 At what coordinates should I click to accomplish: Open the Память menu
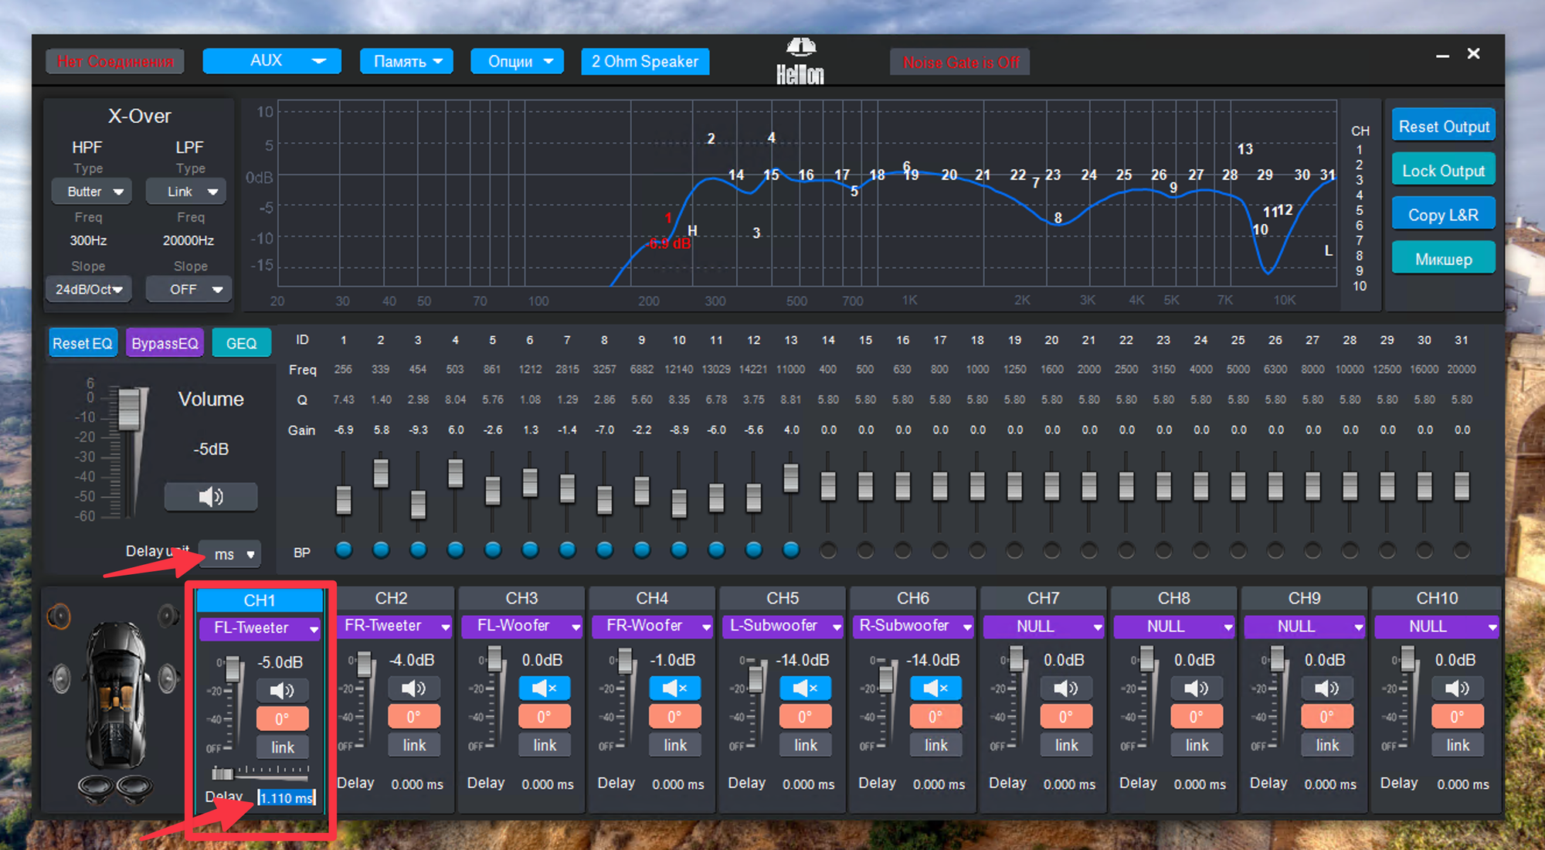pos(406,61)
